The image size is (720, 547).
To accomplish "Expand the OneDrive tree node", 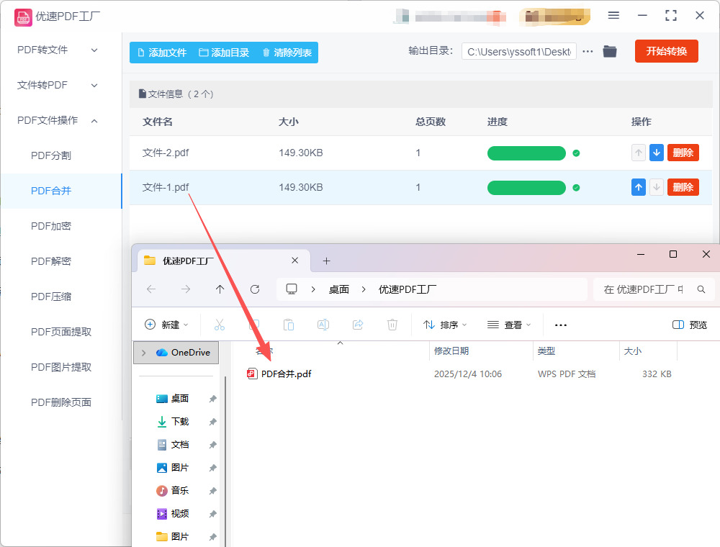I will (144, 353).
